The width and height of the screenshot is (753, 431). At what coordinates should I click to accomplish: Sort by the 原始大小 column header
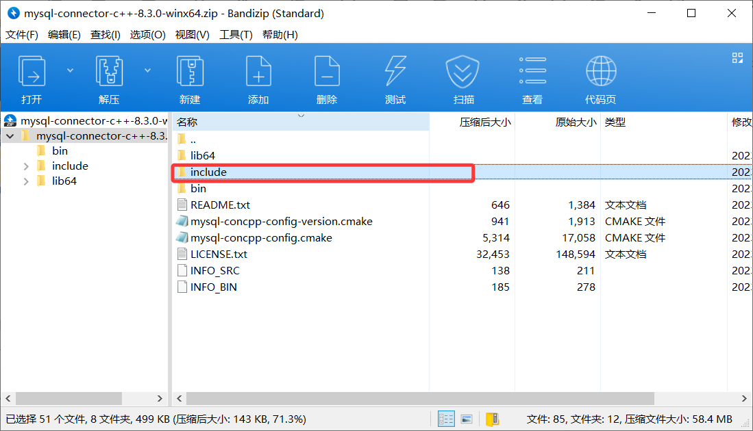[x=558, y=122]
